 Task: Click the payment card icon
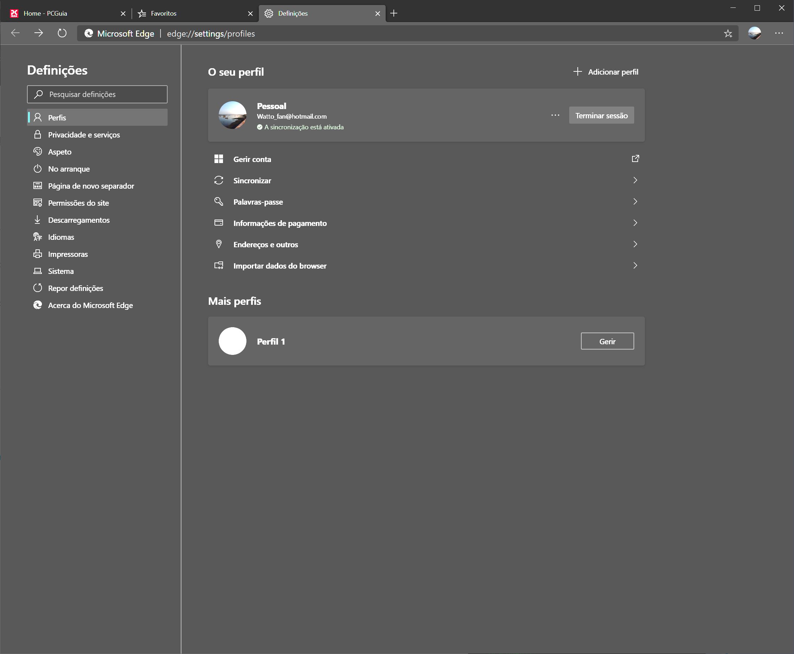[219, 223]
